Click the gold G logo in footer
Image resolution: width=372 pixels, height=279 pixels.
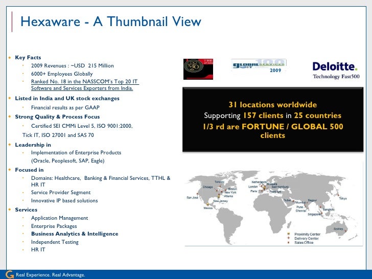(10, 274)
